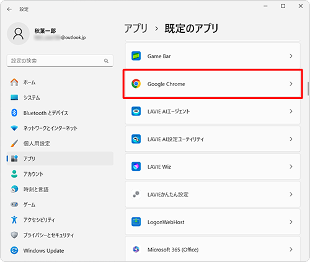310x262 pixels.
Task: Expand LAVIEかんたん設定 row chevron
Action: (291, 194)
